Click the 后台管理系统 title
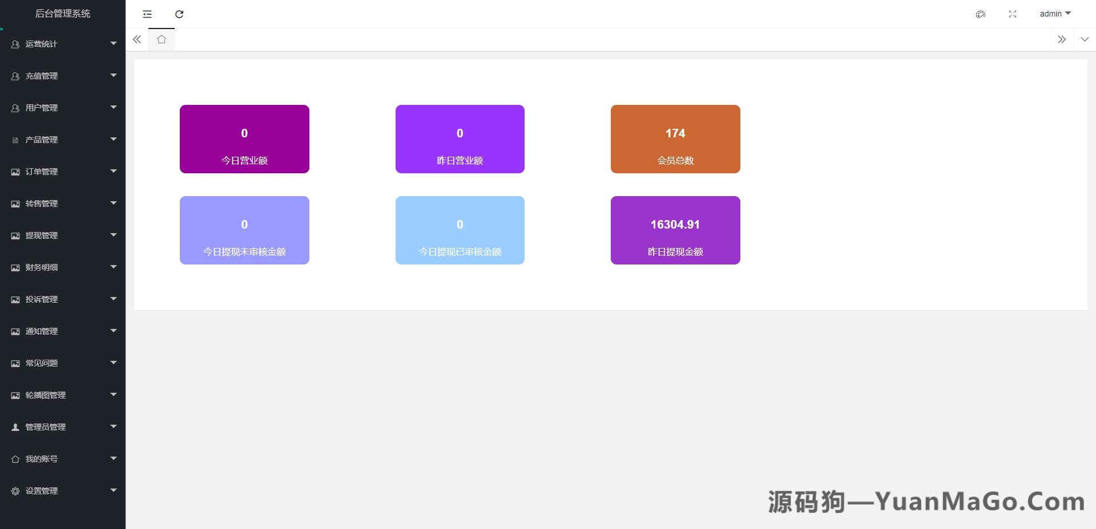 [x=63, y=13]
